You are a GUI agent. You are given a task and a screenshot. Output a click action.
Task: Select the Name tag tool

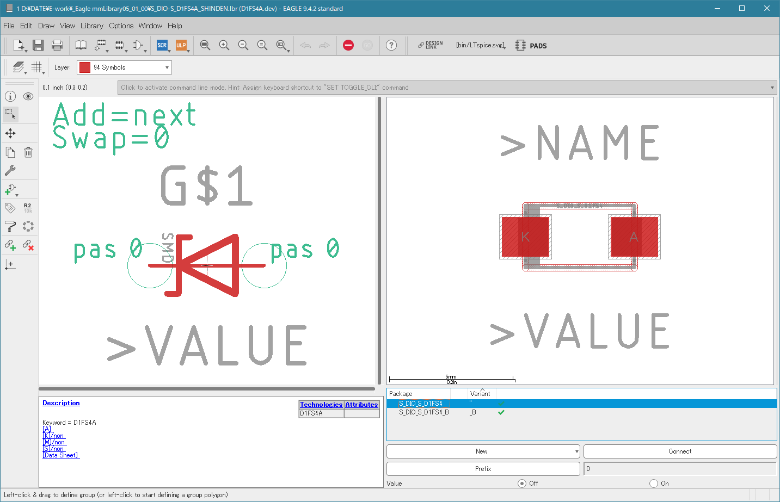[10, 208]
